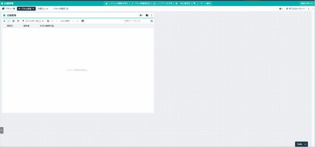The image size is (315, 147).
Task: Click the パネル一覧 menu item
Action: [9, 9]
